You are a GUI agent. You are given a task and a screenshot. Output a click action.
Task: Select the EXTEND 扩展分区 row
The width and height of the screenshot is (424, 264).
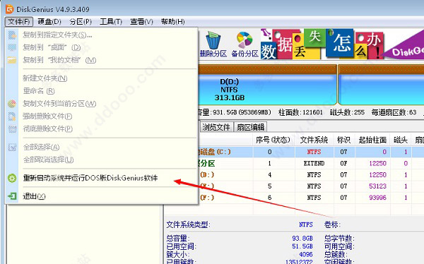coord(311,164)
